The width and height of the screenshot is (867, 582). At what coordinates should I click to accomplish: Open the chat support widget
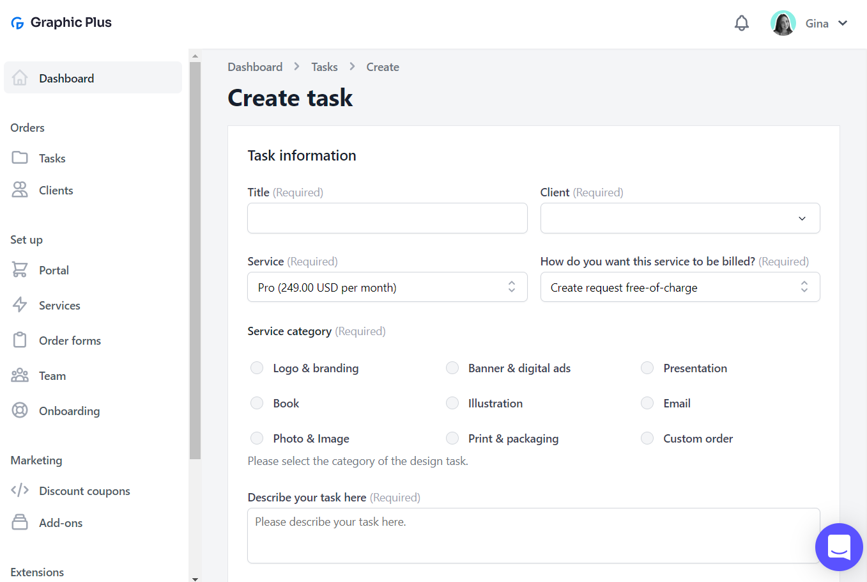838,547
